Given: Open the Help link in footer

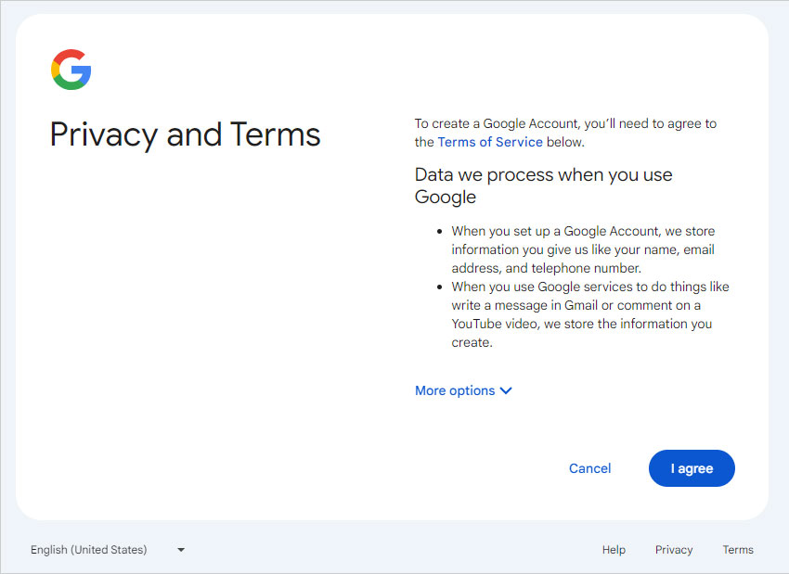Looking at the screenshot, I should tap(614, 550).
